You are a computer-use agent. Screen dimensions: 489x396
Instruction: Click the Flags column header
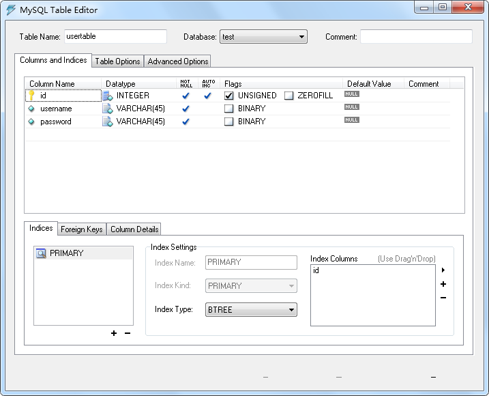point(281,84)
